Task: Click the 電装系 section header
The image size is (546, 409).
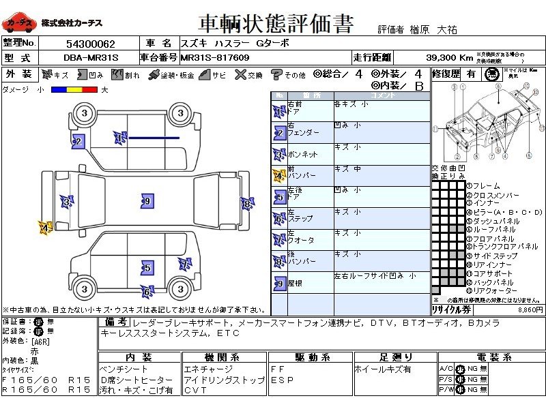Action: pyautogui.click(x=494, y=357)
